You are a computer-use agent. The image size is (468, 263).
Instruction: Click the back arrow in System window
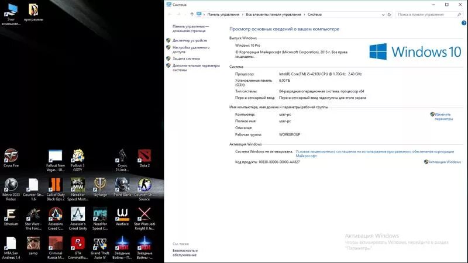coord(170,14)
